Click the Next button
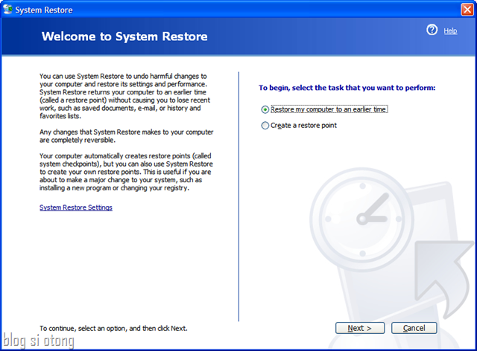Screen dimensions: 477x351 360,328
